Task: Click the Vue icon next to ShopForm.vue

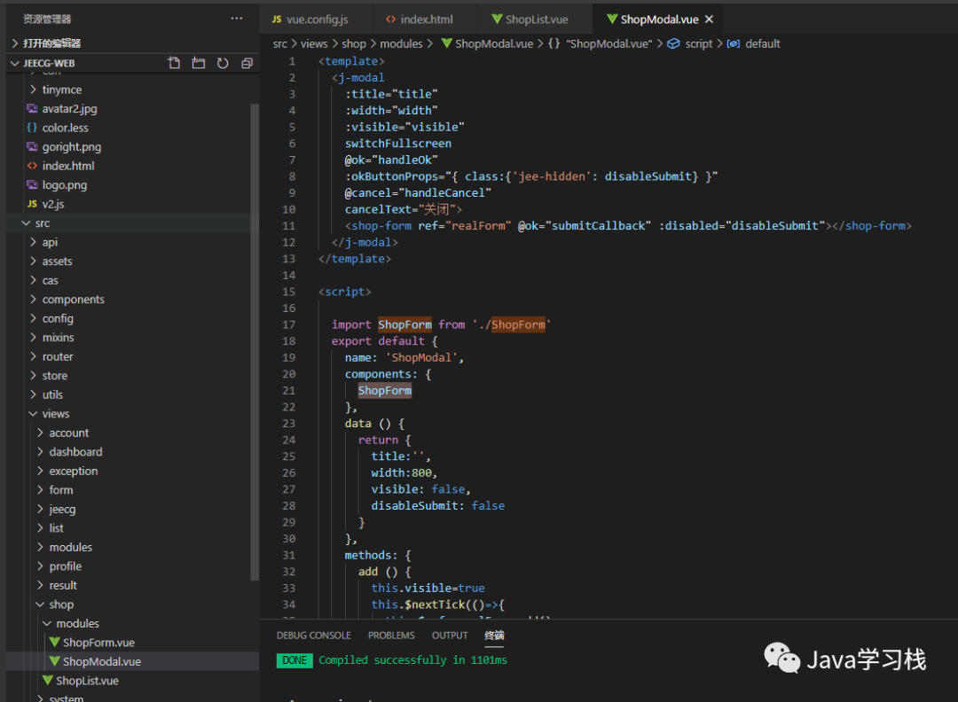Action: click(55, 642)
